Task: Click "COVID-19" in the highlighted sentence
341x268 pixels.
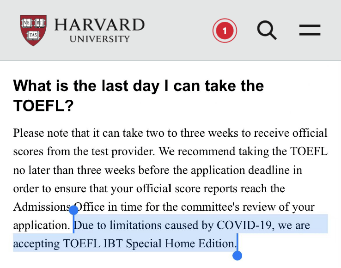Action: pos(244,225)
